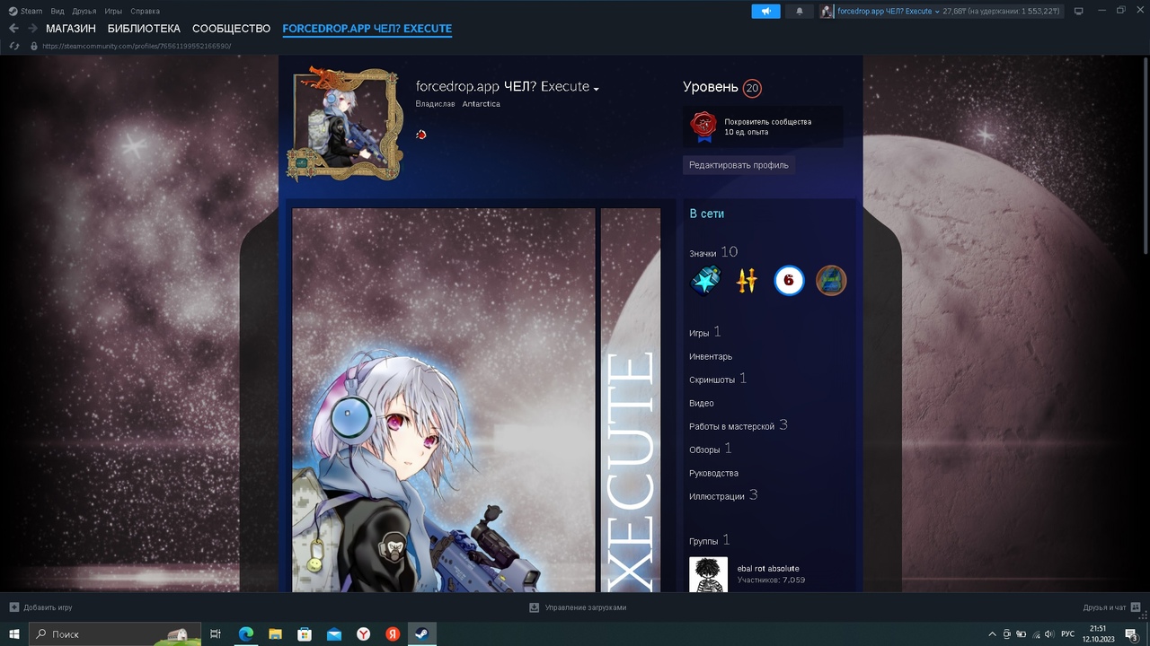Click the Steam icon on the taskbar

point(421,633)
